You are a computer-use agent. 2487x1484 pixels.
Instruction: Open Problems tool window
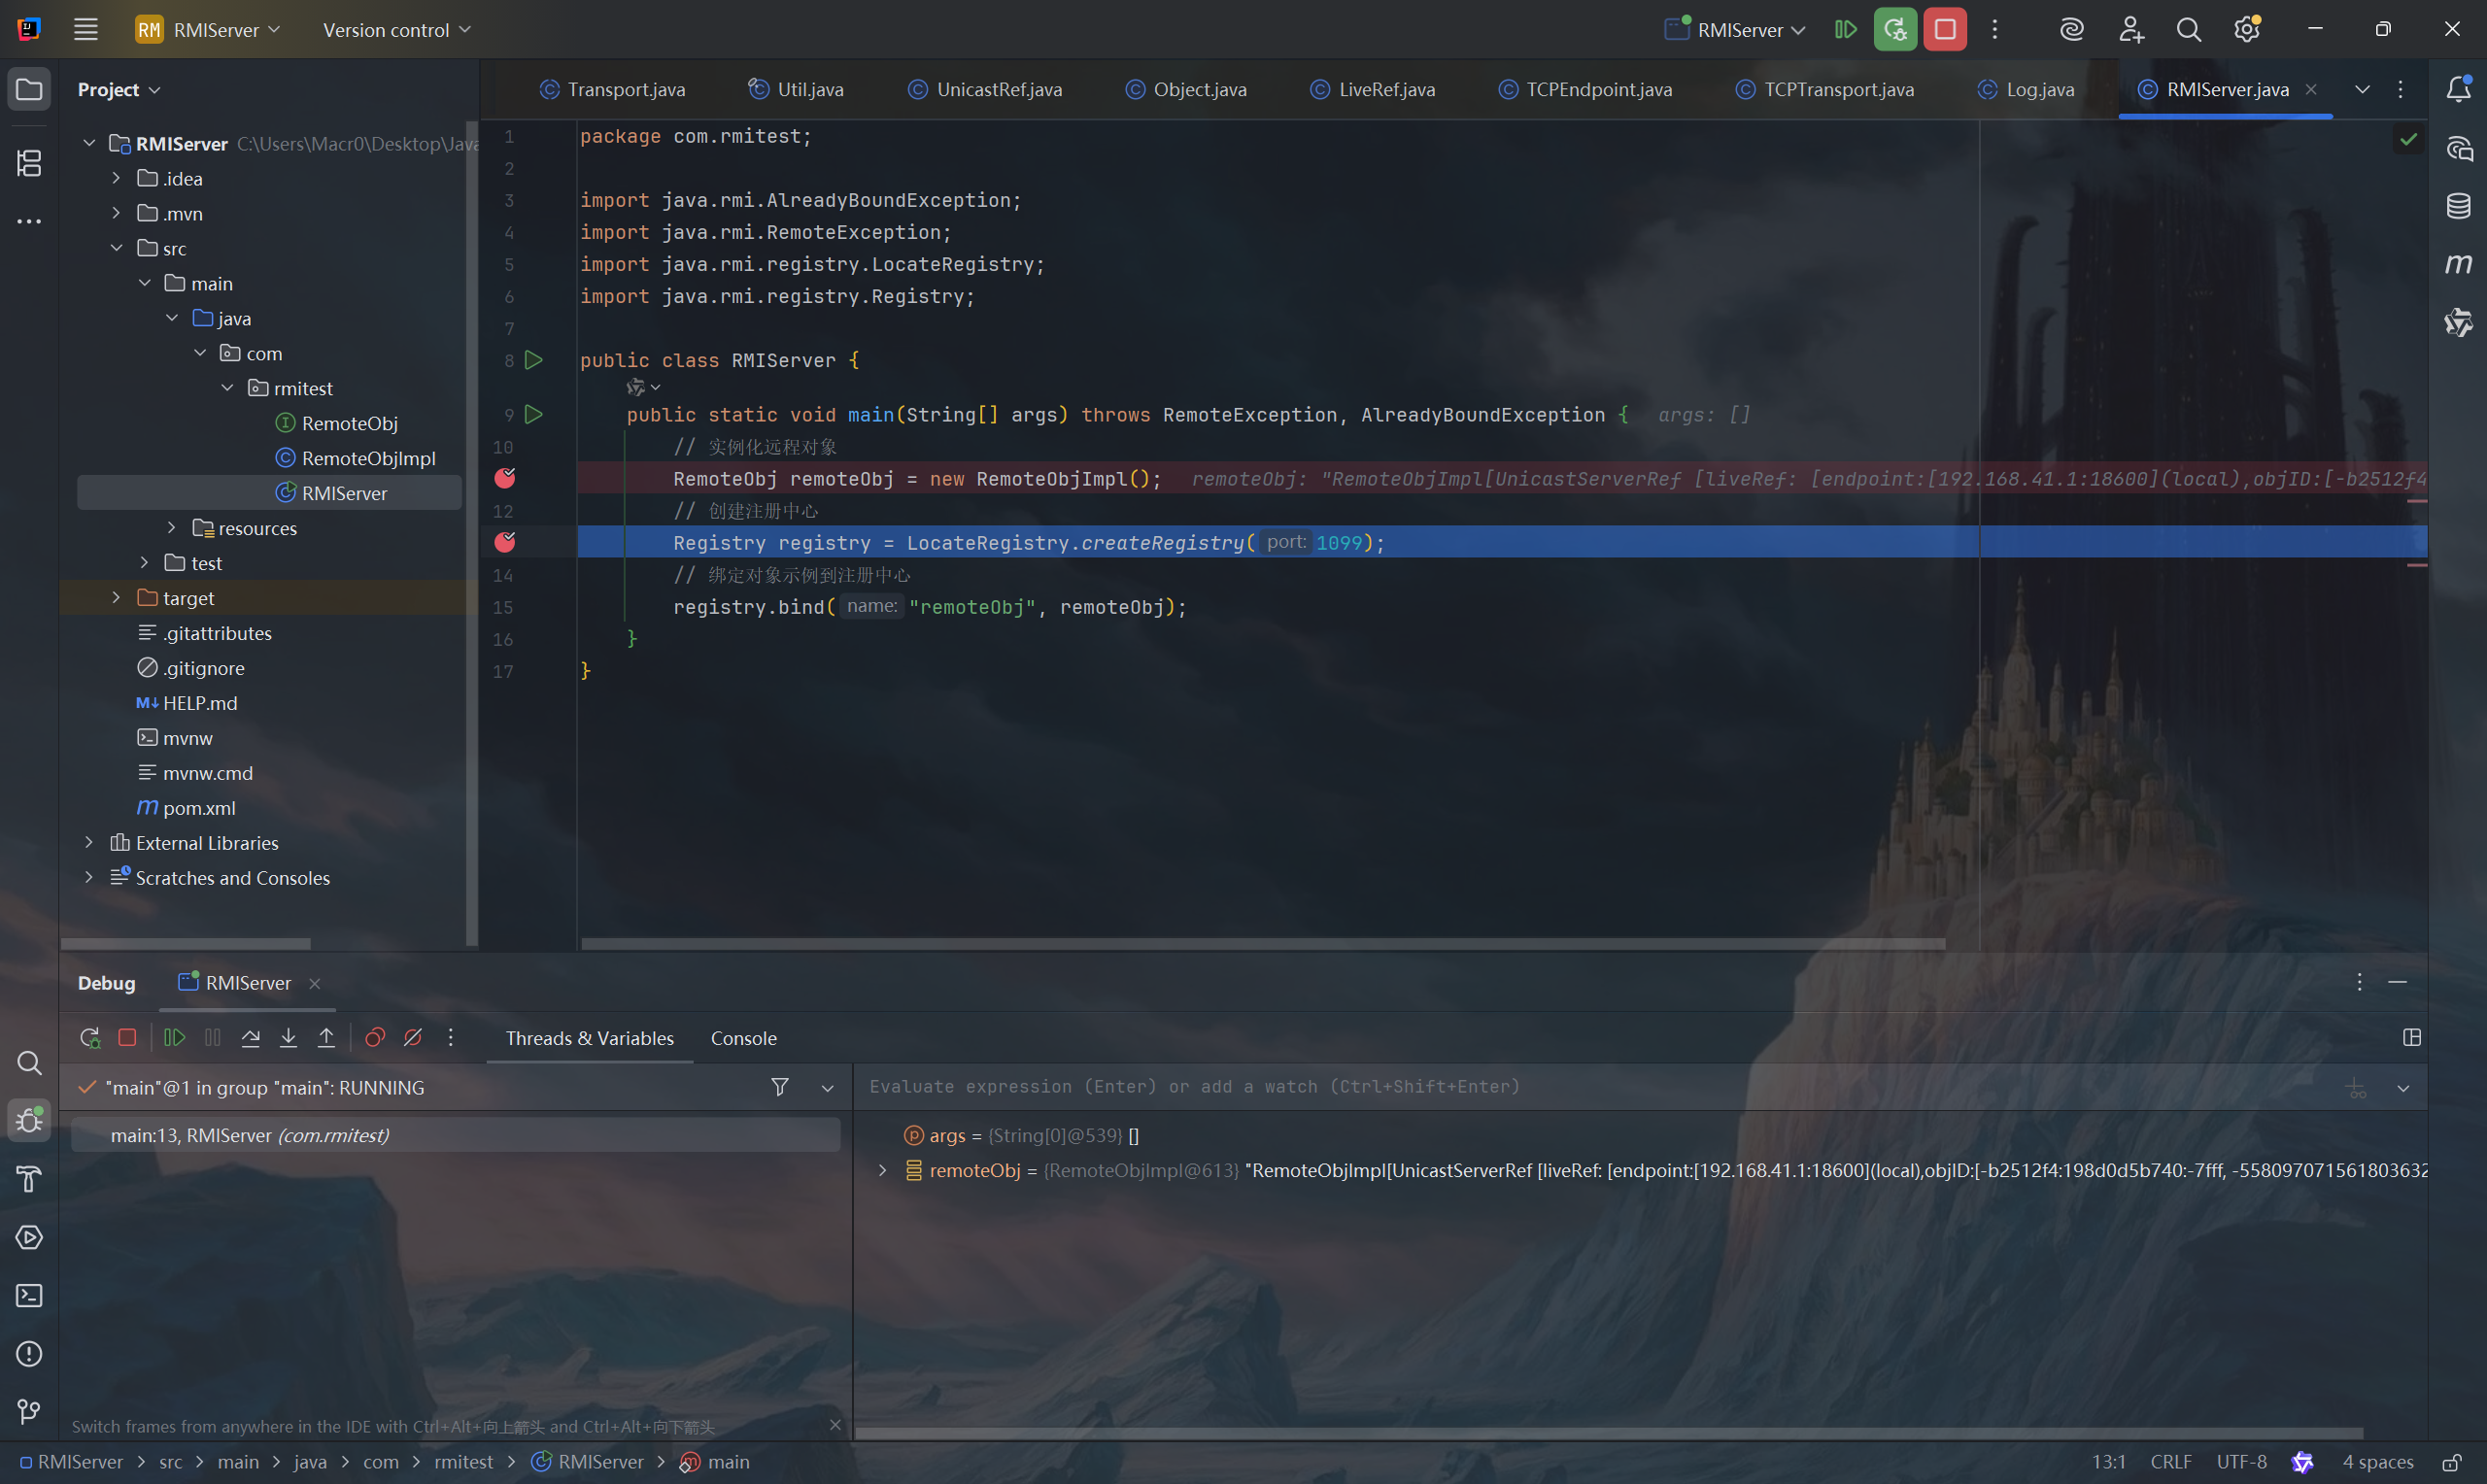pyautogui.click(x=29, y=1353)
